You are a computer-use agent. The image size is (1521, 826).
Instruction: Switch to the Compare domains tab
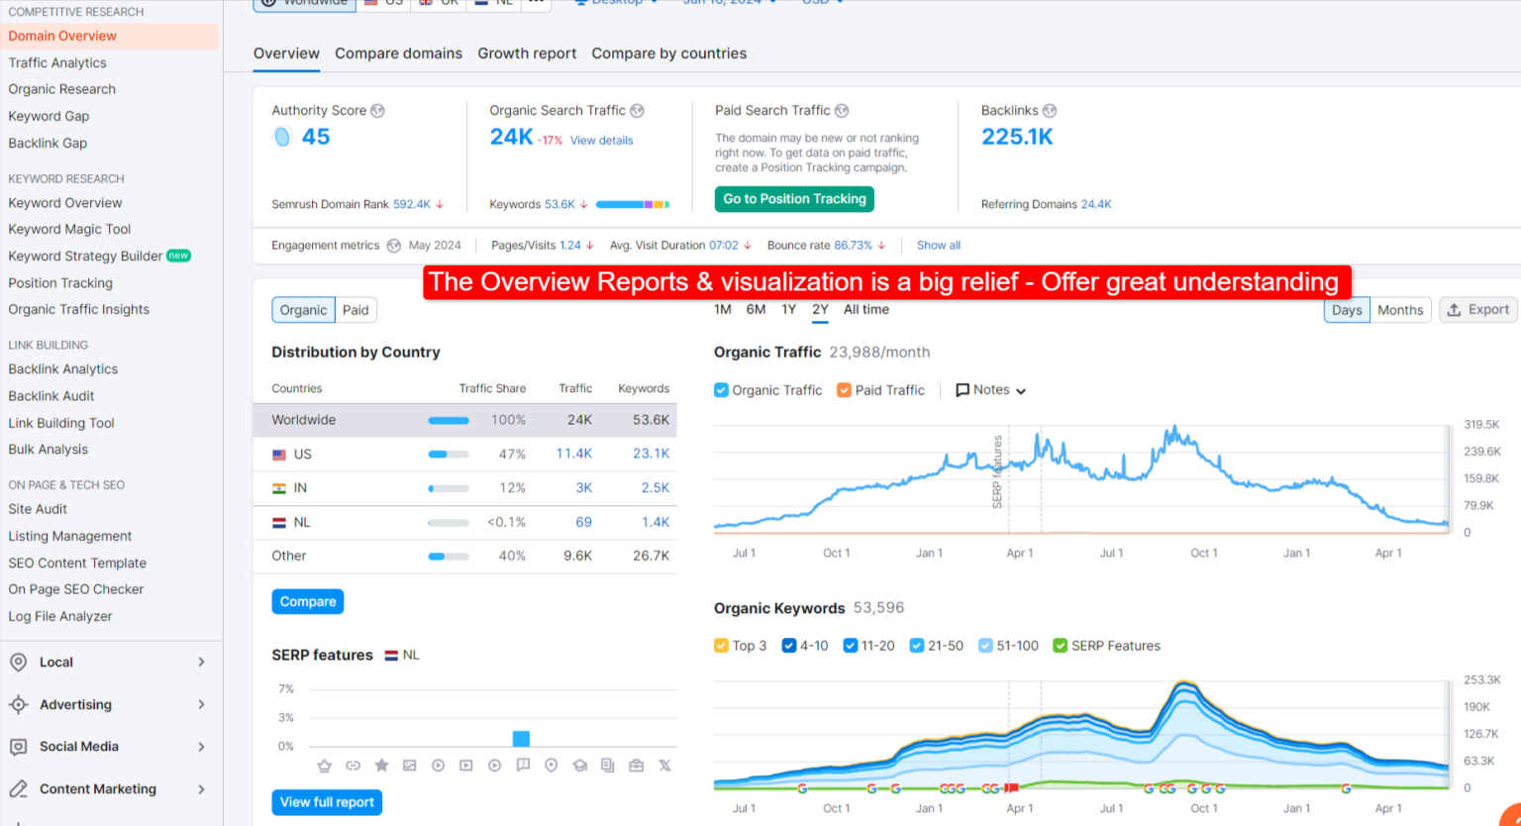pos(398,53)
